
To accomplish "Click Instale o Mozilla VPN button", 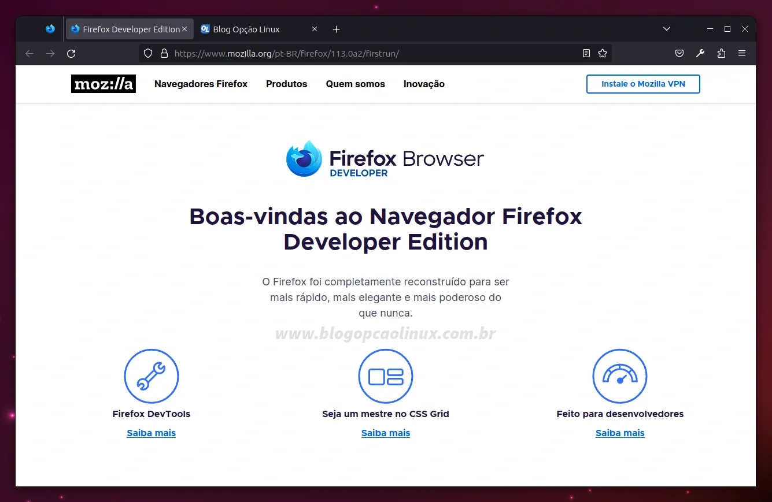I will 643,84.
